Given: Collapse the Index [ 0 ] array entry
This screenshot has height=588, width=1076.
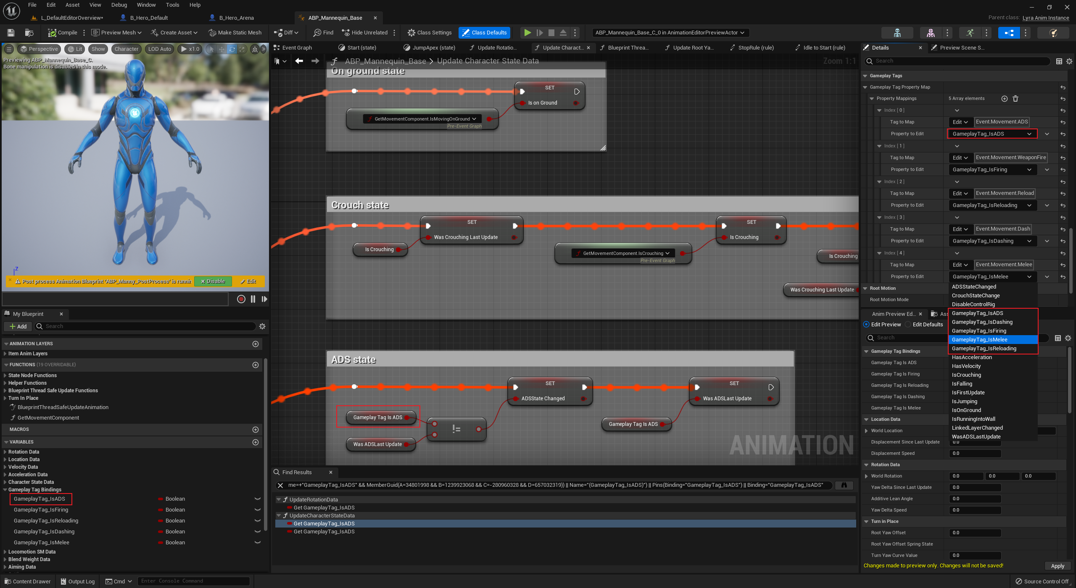Looking at the screenshot, I should click(x=879, y=110).
